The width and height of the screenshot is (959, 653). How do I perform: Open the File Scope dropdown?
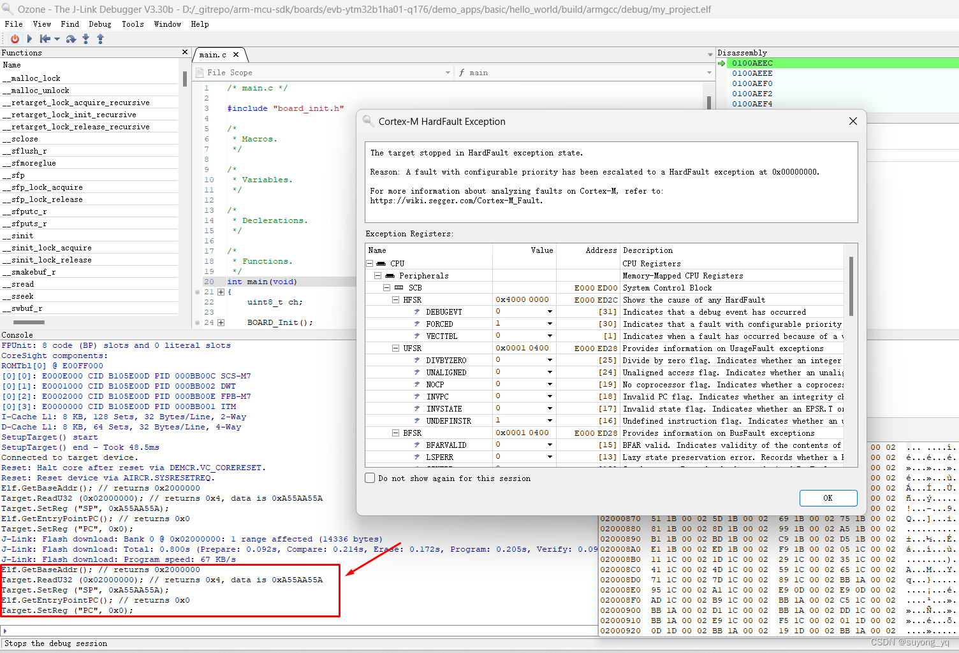[x=448, y=73]
